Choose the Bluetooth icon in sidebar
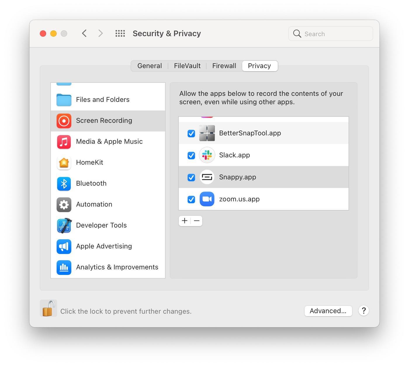Image resolution: width=409 pixels, height=366 pixels. click(64, 184)
